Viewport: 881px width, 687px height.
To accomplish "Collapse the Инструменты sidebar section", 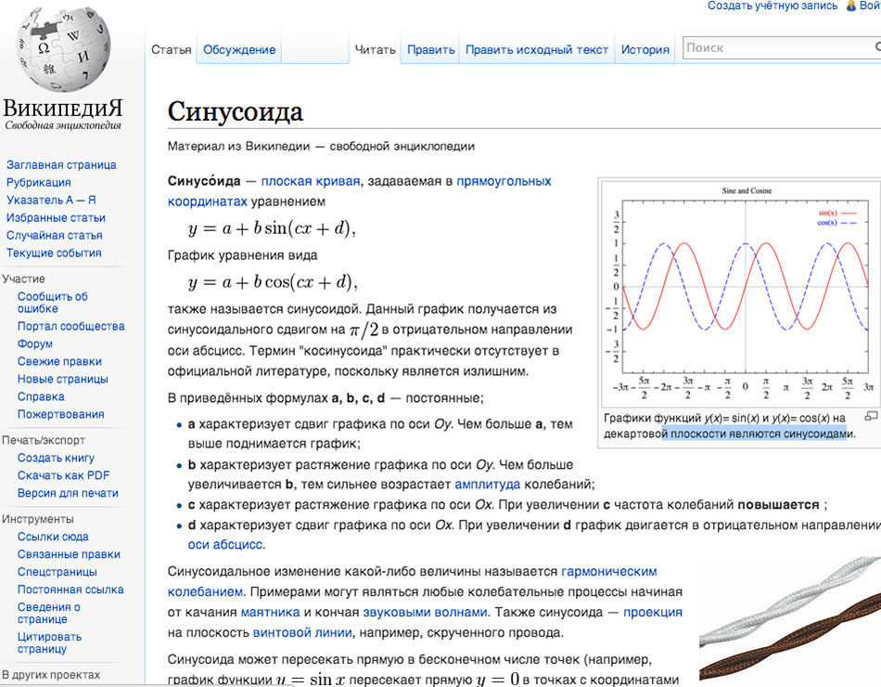I will tap(38, 519).
